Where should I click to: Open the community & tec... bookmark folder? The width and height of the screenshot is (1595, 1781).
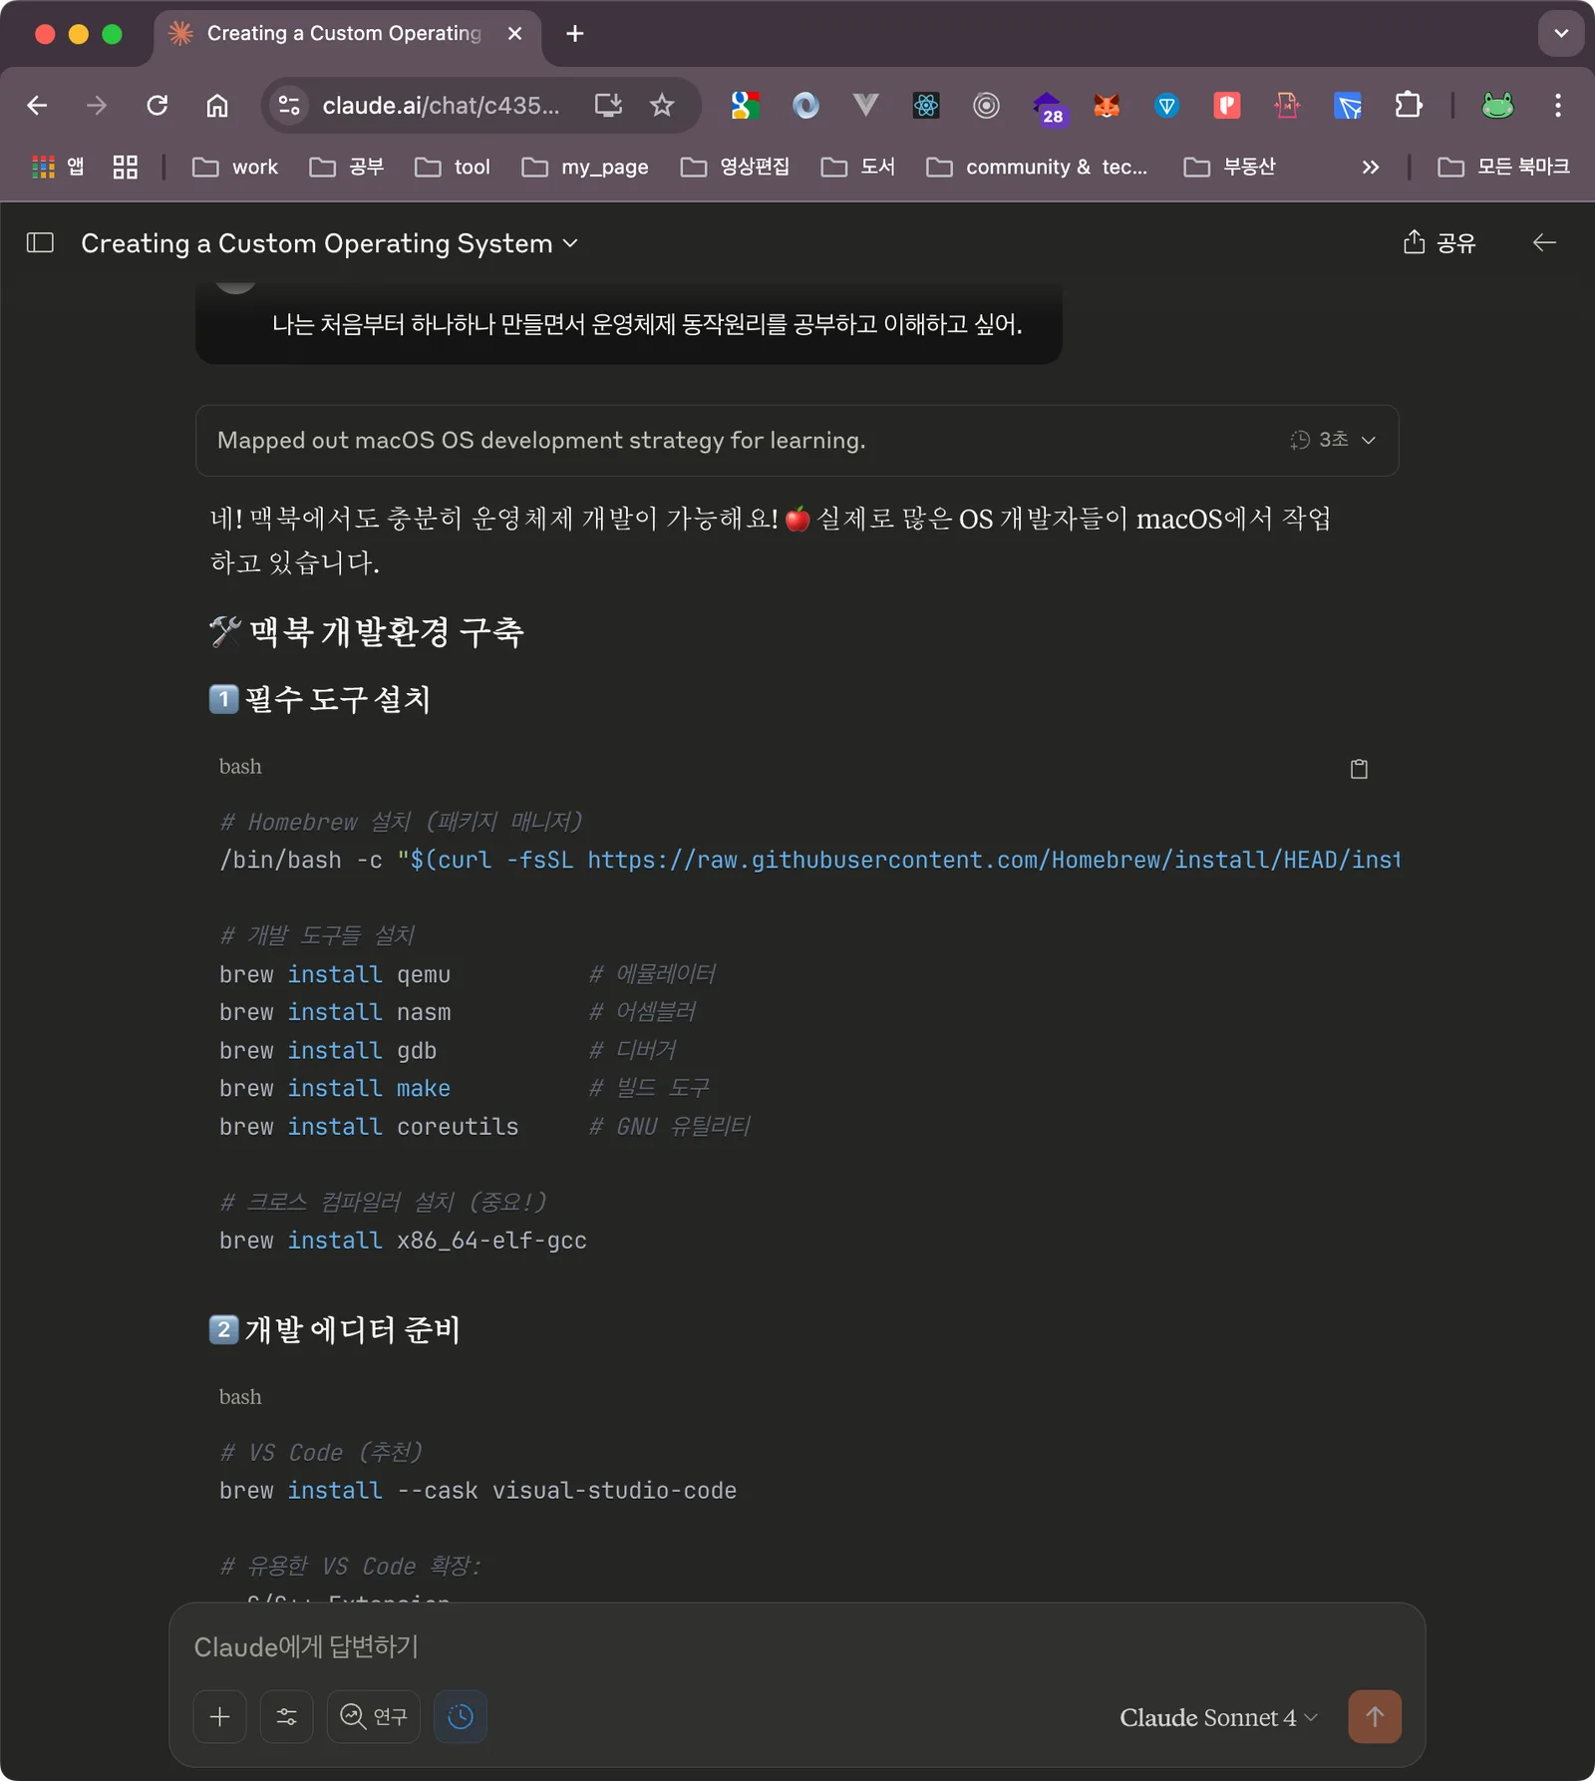[1037, 167]
